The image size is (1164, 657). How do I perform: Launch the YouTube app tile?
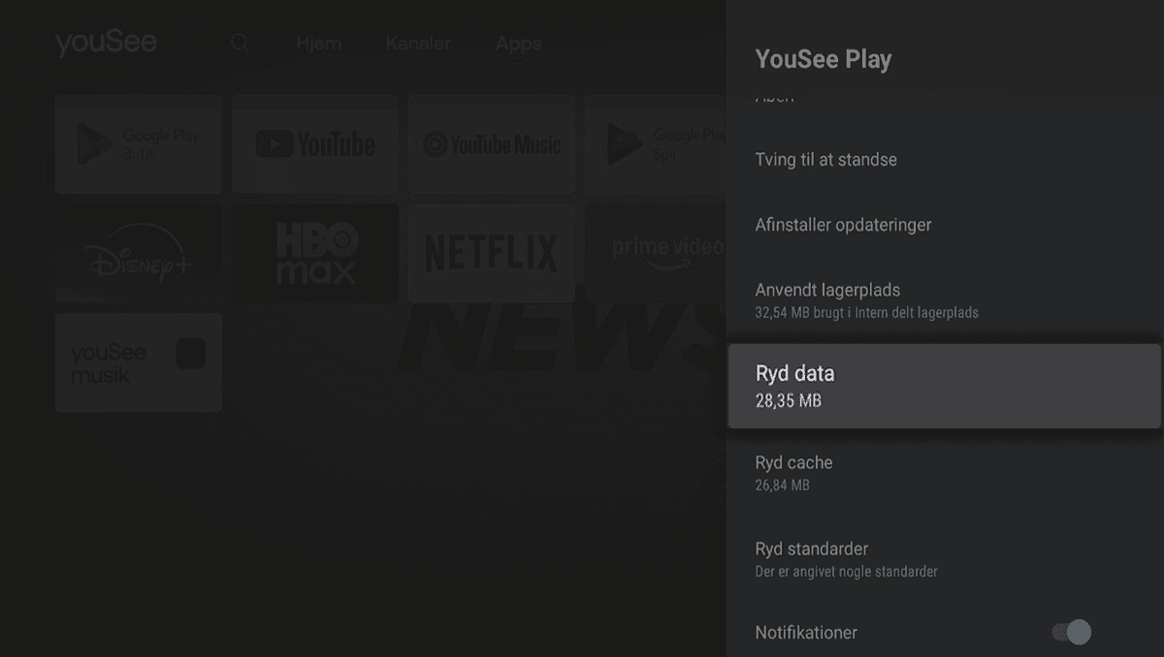[x=315, y=144]
